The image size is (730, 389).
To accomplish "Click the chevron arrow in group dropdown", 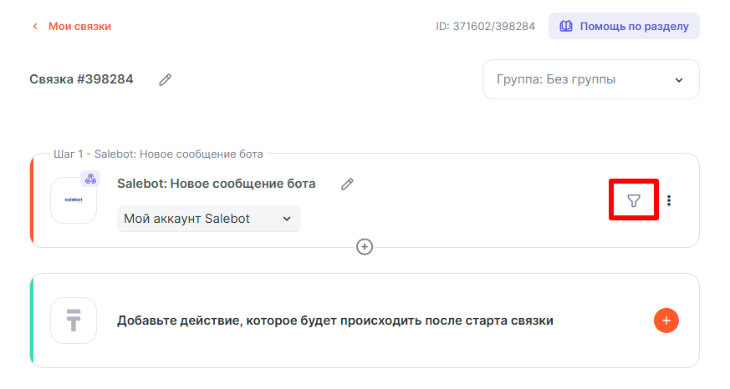I will [678, 80].
